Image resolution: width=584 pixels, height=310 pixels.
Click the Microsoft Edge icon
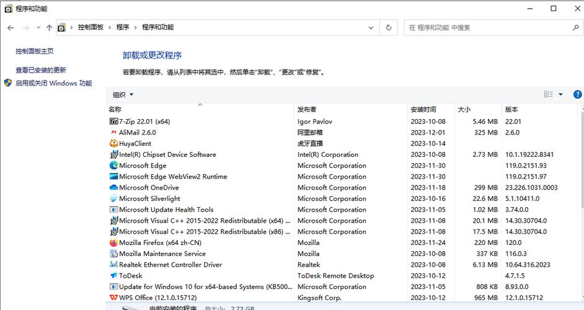click(x=113, y=166)
